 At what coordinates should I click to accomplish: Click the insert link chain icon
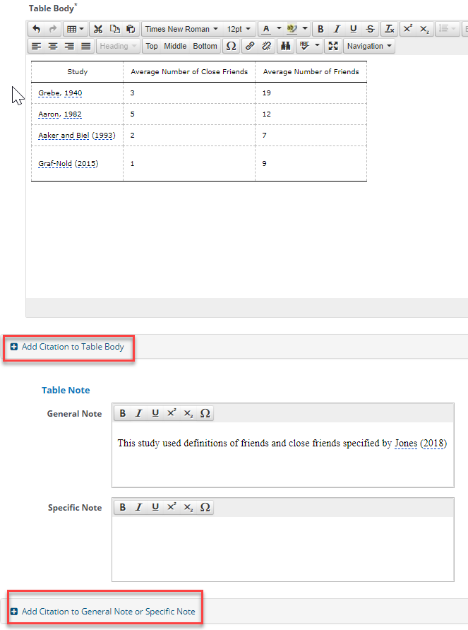[x=250, y=46]
